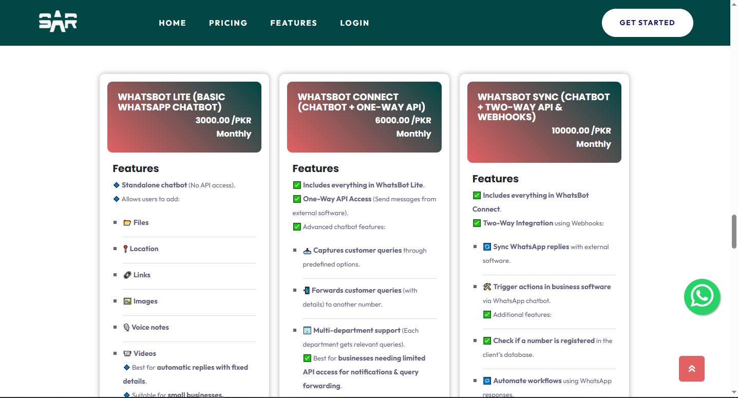The image size is (738, 398).
Task: Click 'businesses needing limited API access' text
Action: 364,365
